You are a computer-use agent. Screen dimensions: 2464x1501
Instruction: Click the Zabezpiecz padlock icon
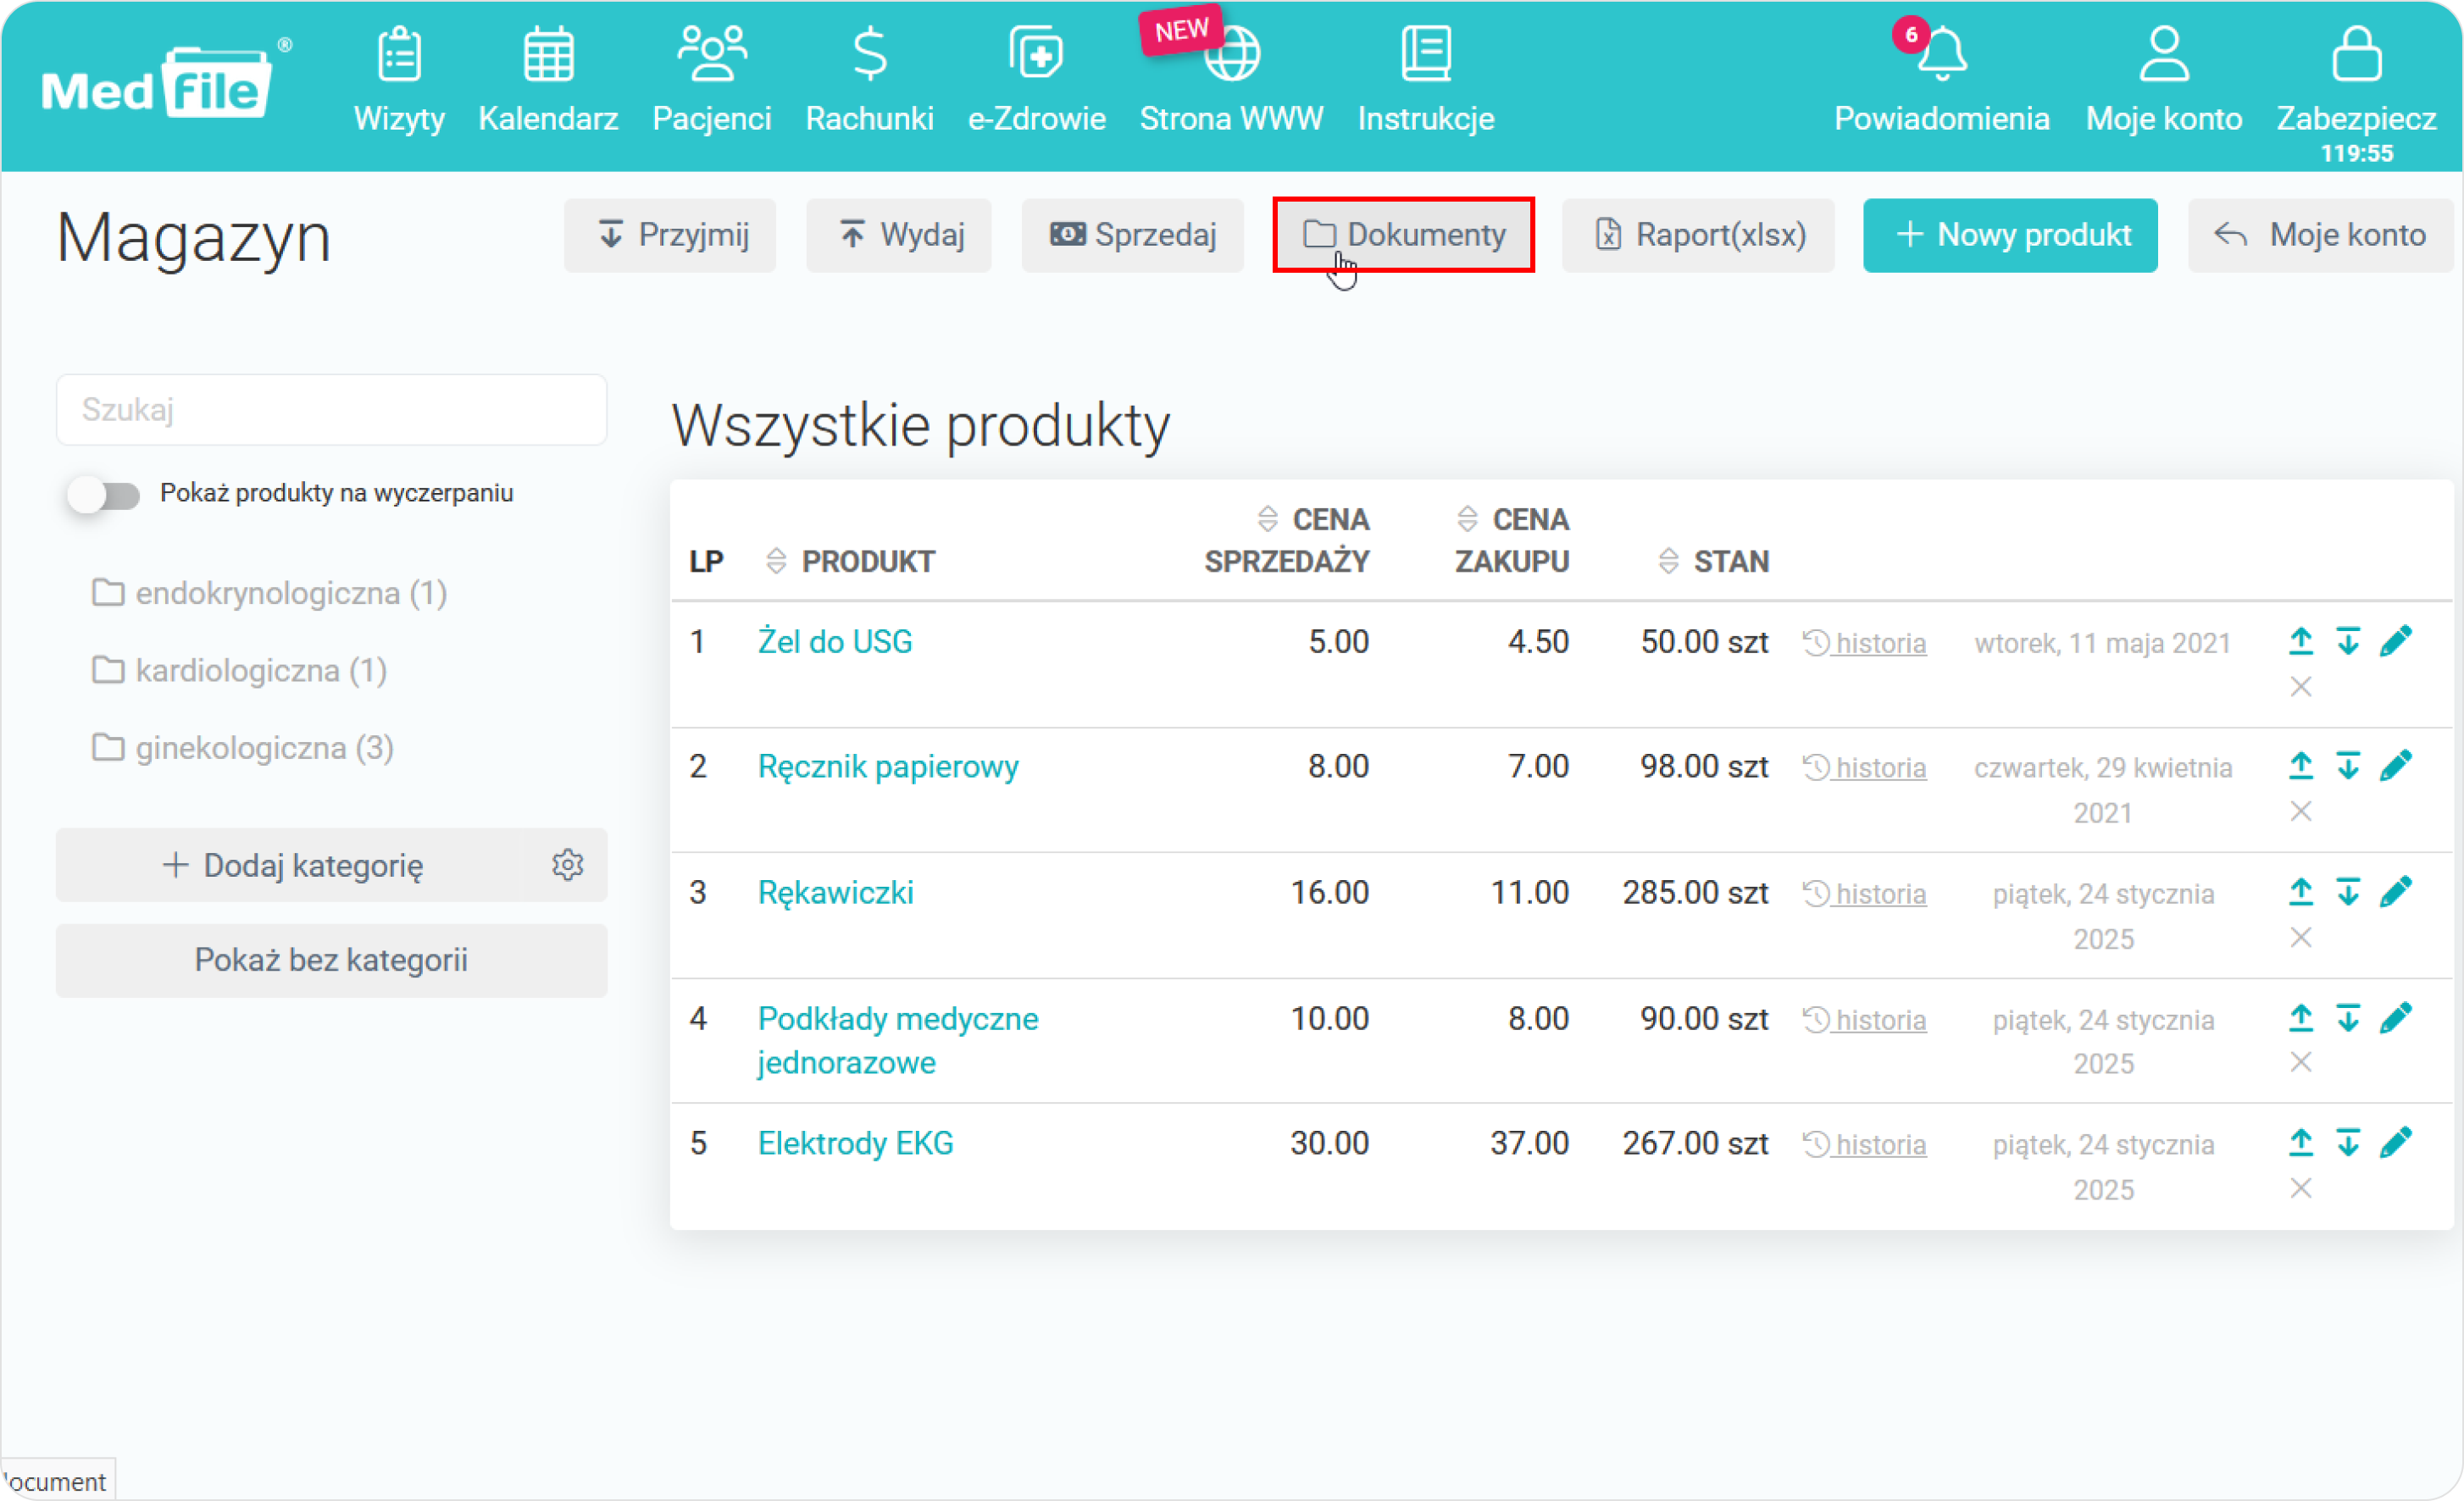[x=2356, y=55]
